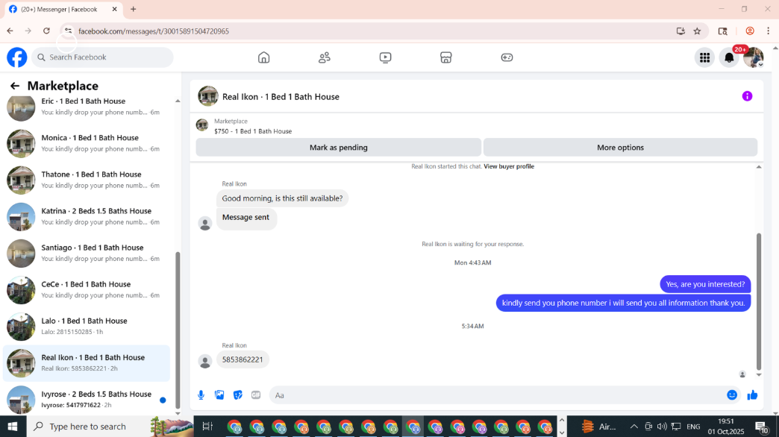The height and width of the screenshot is (437, 779).
Task: Open the Windows Start menu
Action: [13, 426]
